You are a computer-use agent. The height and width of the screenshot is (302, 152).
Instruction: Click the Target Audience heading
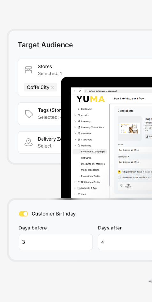point(45,45)
